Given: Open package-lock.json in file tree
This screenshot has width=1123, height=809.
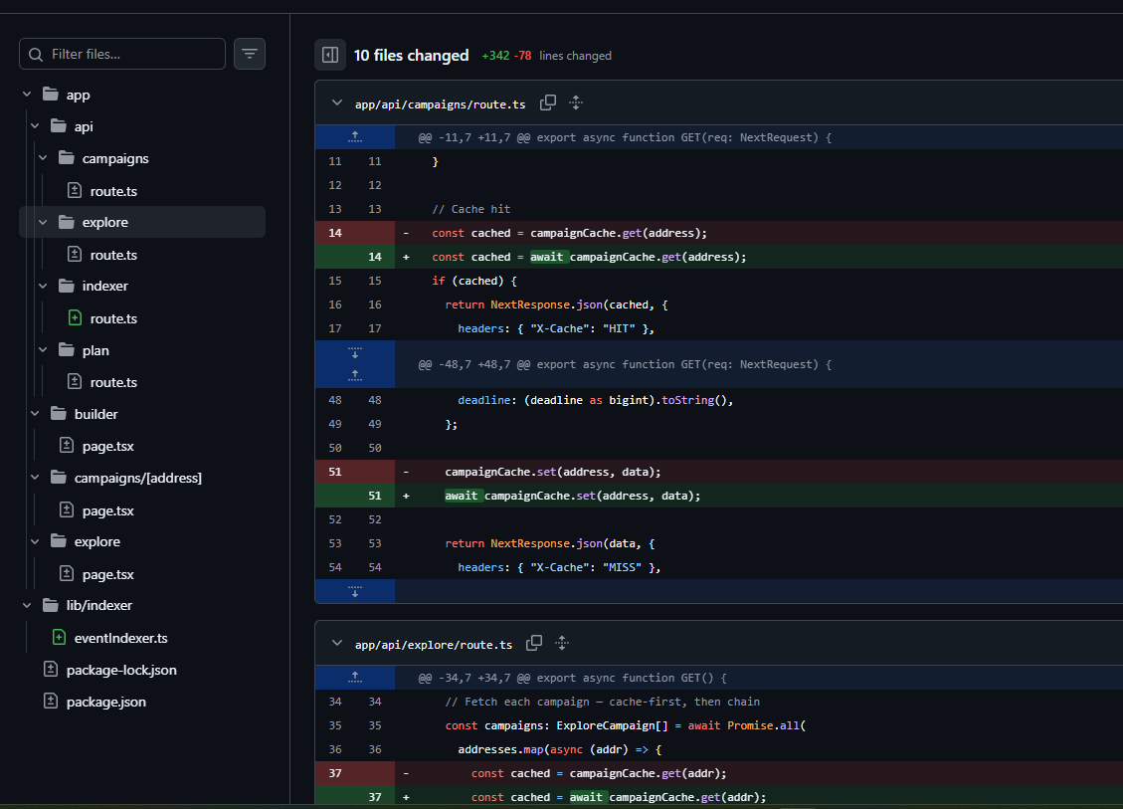Looking at the screenshot, I should point(121,670).
